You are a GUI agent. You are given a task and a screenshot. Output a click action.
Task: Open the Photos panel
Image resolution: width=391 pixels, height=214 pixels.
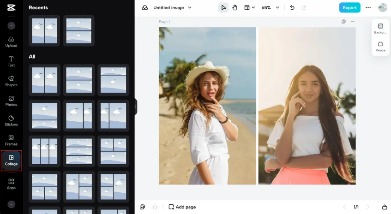(x=11, y=101)
